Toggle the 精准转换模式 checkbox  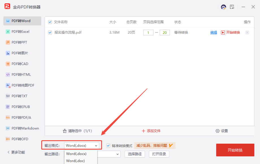click(108, 146)
